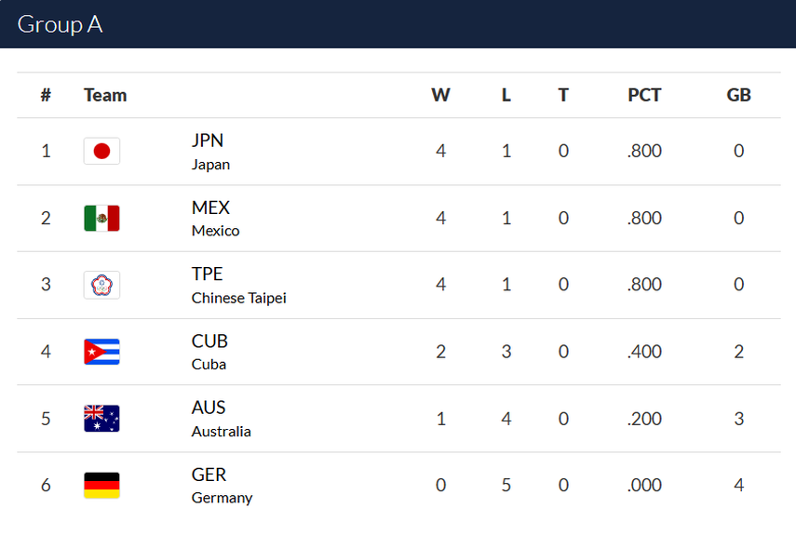Click the W wins column header
Screen dimensions: 796x535
point(440,95)
